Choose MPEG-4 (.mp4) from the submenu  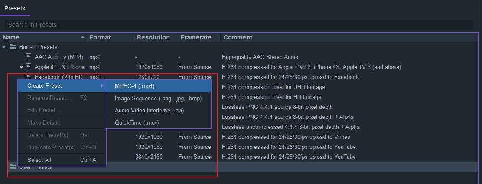point(134,86)
